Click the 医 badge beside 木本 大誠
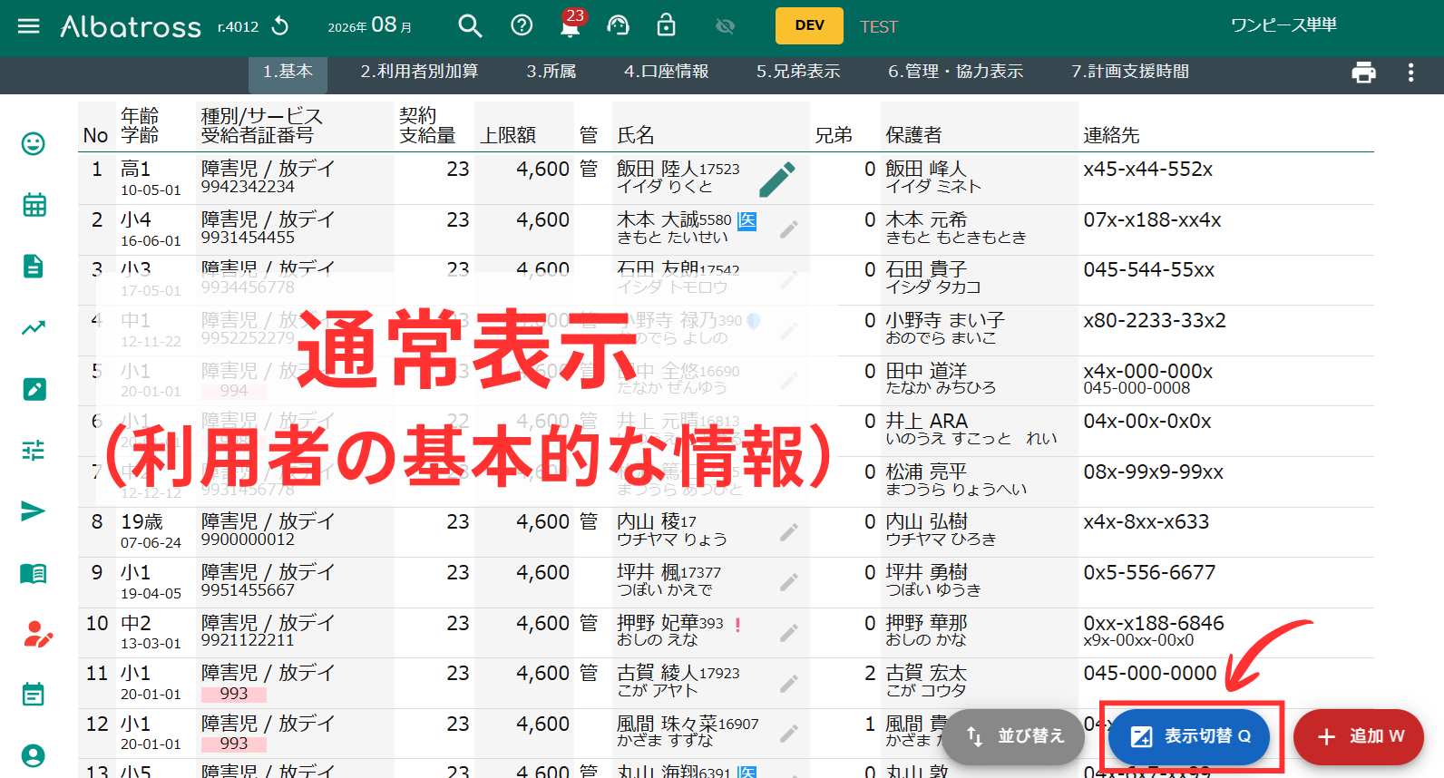Viewport: 1444px width, 778px height. click(x=746, y=220)
